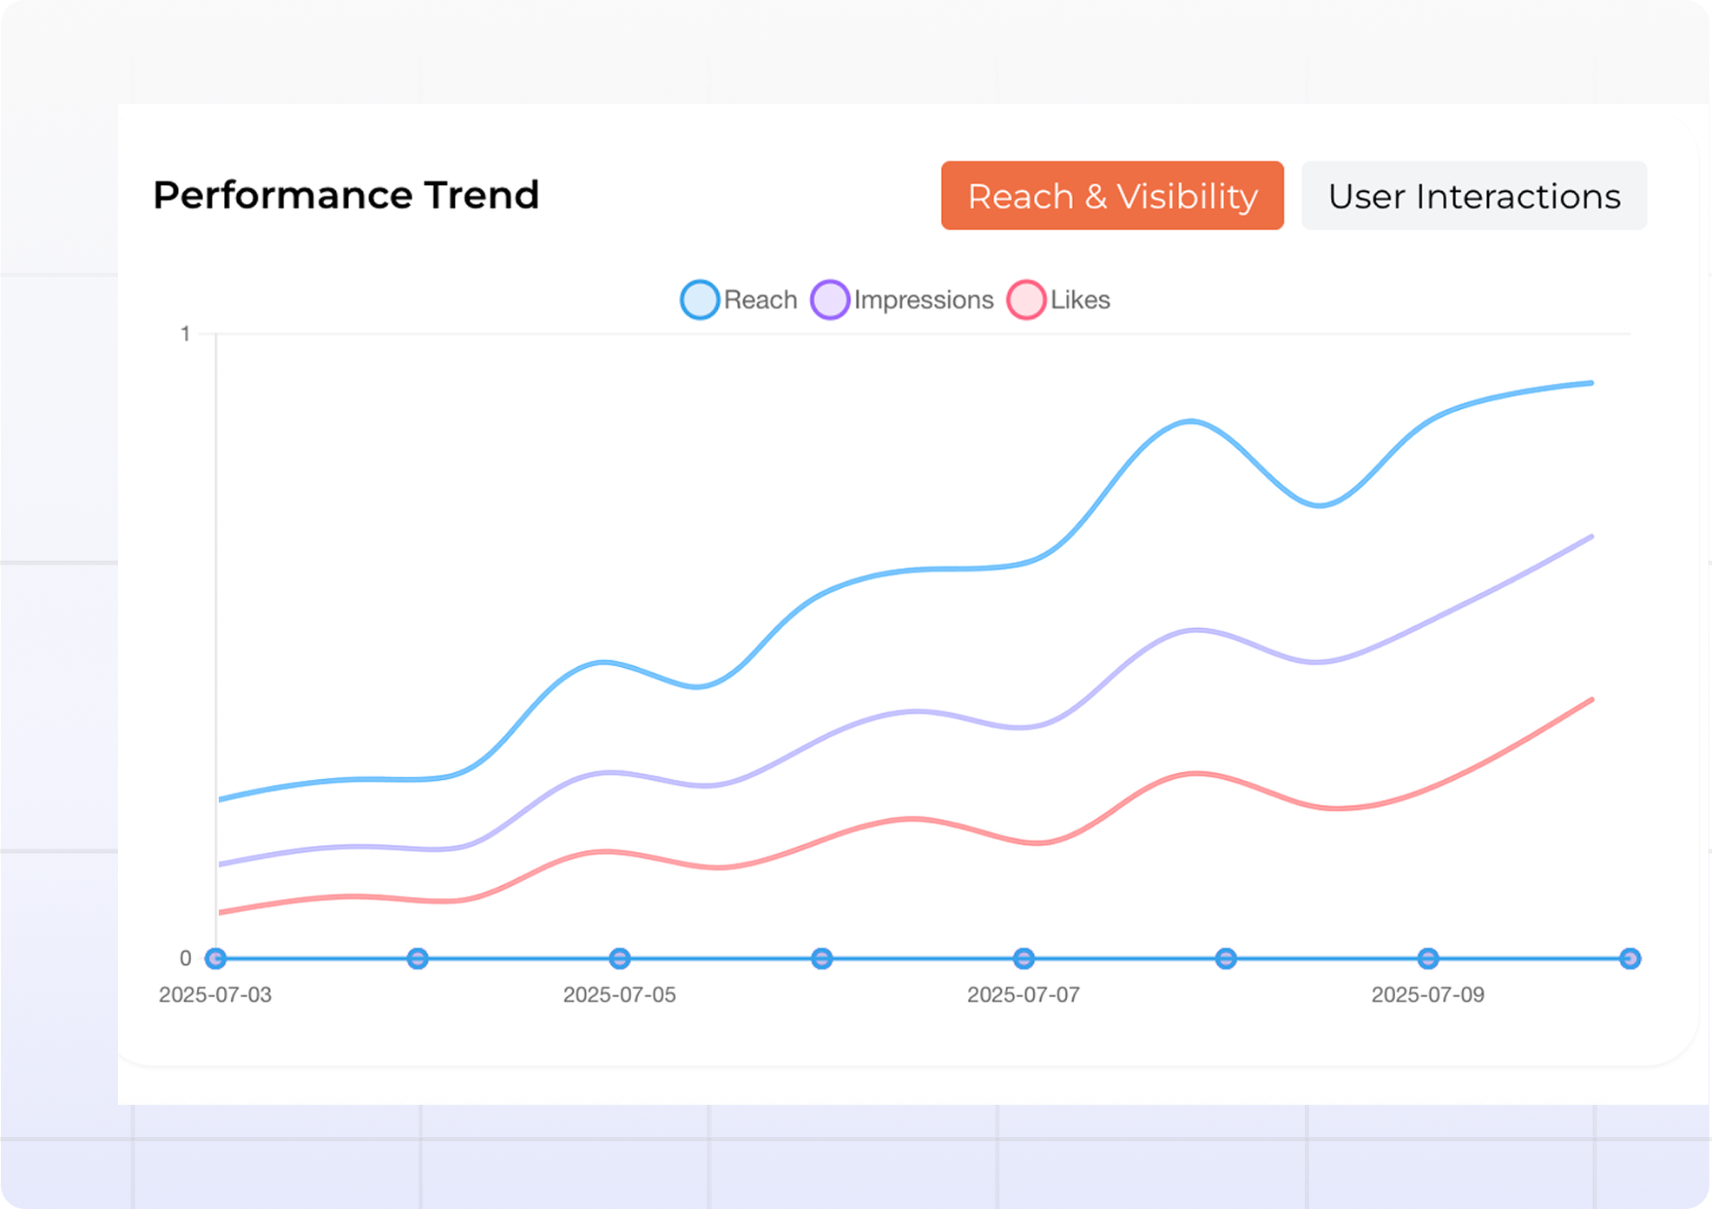Click the last baseline data point at far right
This screenshot has width=1712, height=1209.
[1630, 959]
